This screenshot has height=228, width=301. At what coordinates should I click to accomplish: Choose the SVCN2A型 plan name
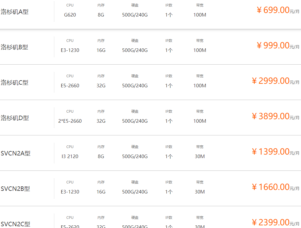click(x=16, y=153)
